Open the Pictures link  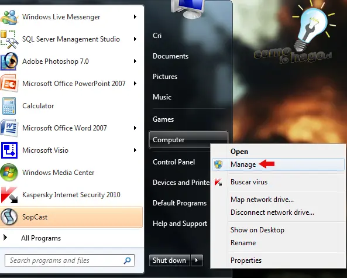[x=165, y=77]
